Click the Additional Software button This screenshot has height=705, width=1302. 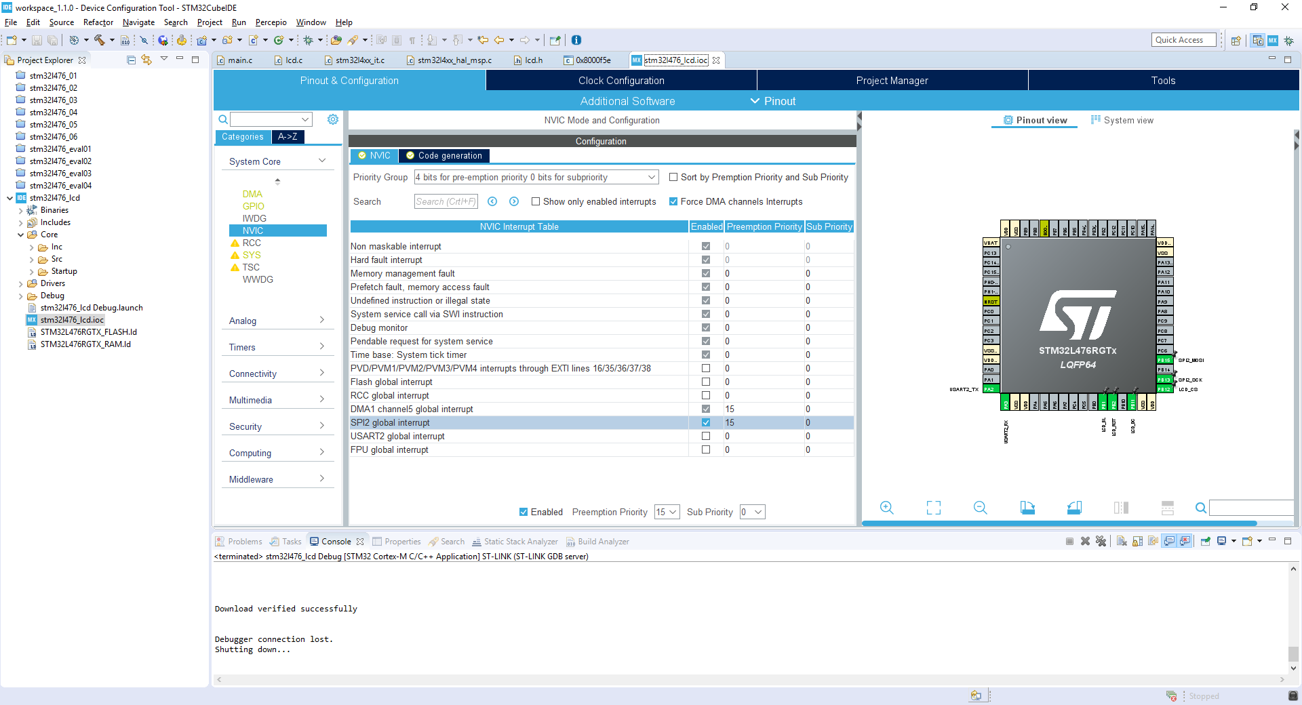tap(627, 101)
